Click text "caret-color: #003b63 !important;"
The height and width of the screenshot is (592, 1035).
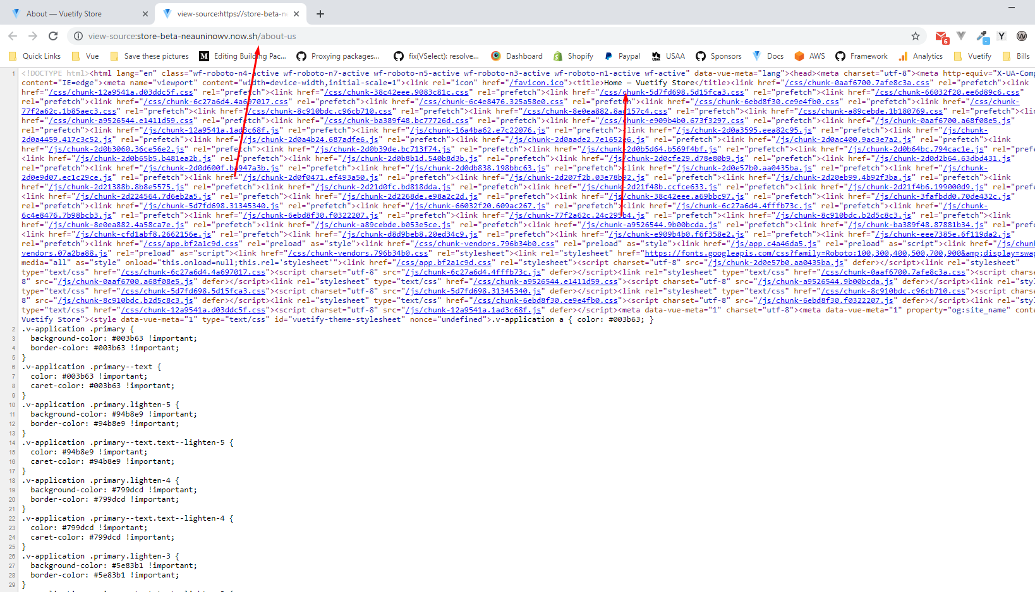tap(102, 386)
